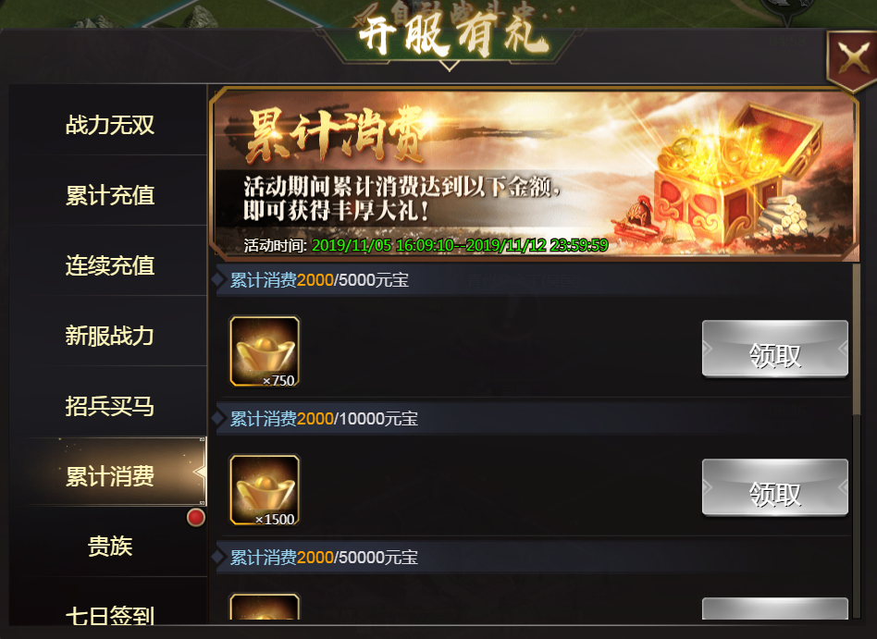Image resolution: width=877 pixels, height=639 pixels.
Task: Go to the 招兵买马 tab
Action: (x=109, y=406)
